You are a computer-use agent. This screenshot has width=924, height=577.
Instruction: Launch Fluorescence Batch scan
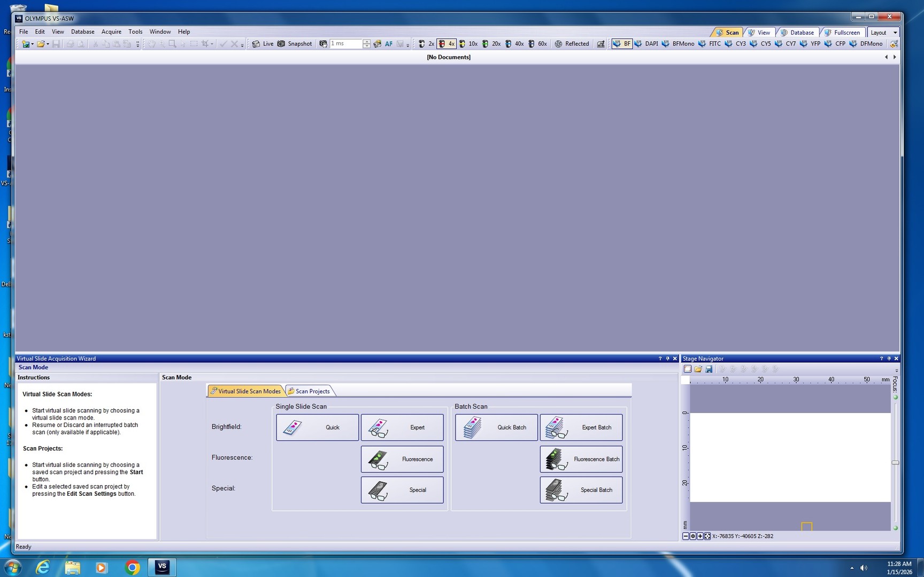pos(581,459)
